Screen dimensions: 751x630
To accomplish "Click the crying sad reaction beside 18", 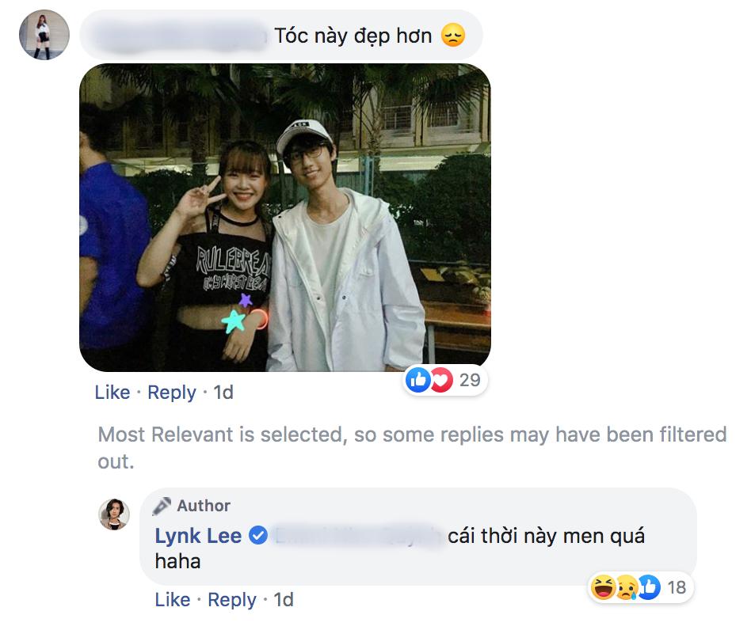I will click(x=626, y=587).
